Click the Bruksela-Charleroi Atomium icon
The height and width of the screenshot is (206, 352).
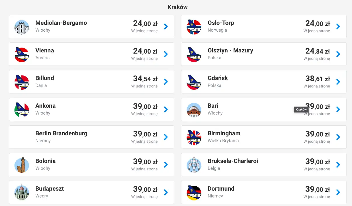tap(194, 165)
